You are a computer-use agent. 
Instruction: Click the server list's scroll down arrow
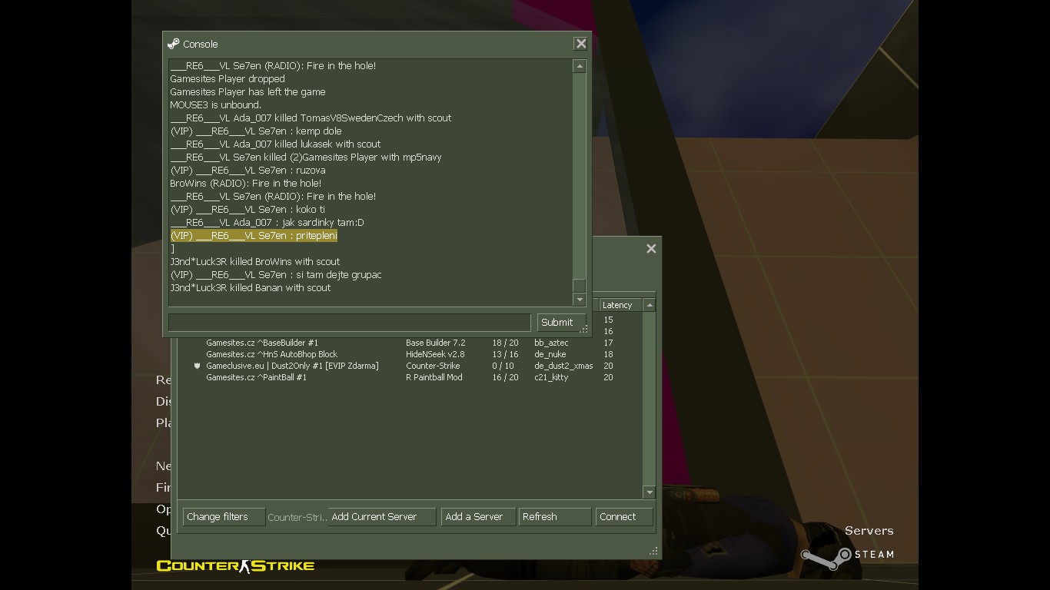(x=649, y=492)
